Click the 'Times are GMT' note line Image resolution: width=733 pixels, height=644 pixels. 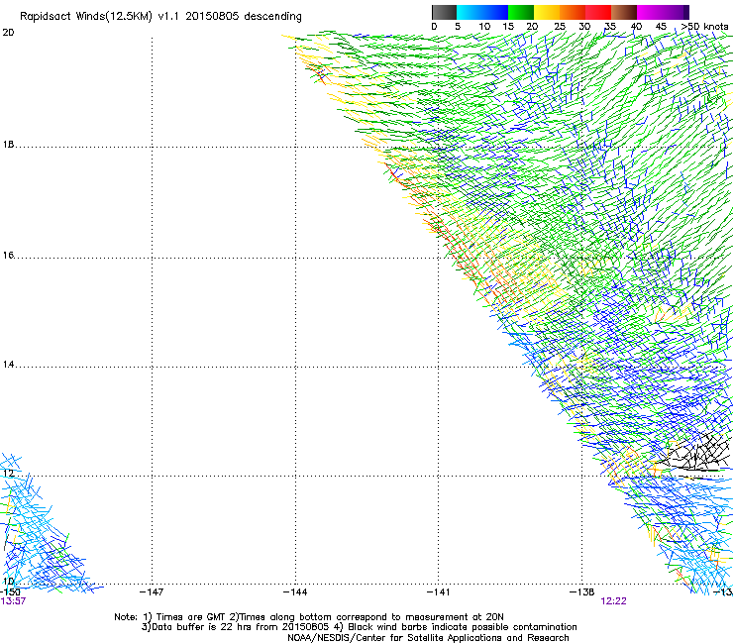point(309,617)
